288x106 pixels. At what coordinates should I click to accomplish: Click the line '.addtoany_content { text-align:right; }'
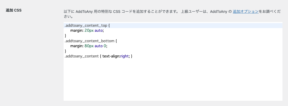click(x=99, y=56)
